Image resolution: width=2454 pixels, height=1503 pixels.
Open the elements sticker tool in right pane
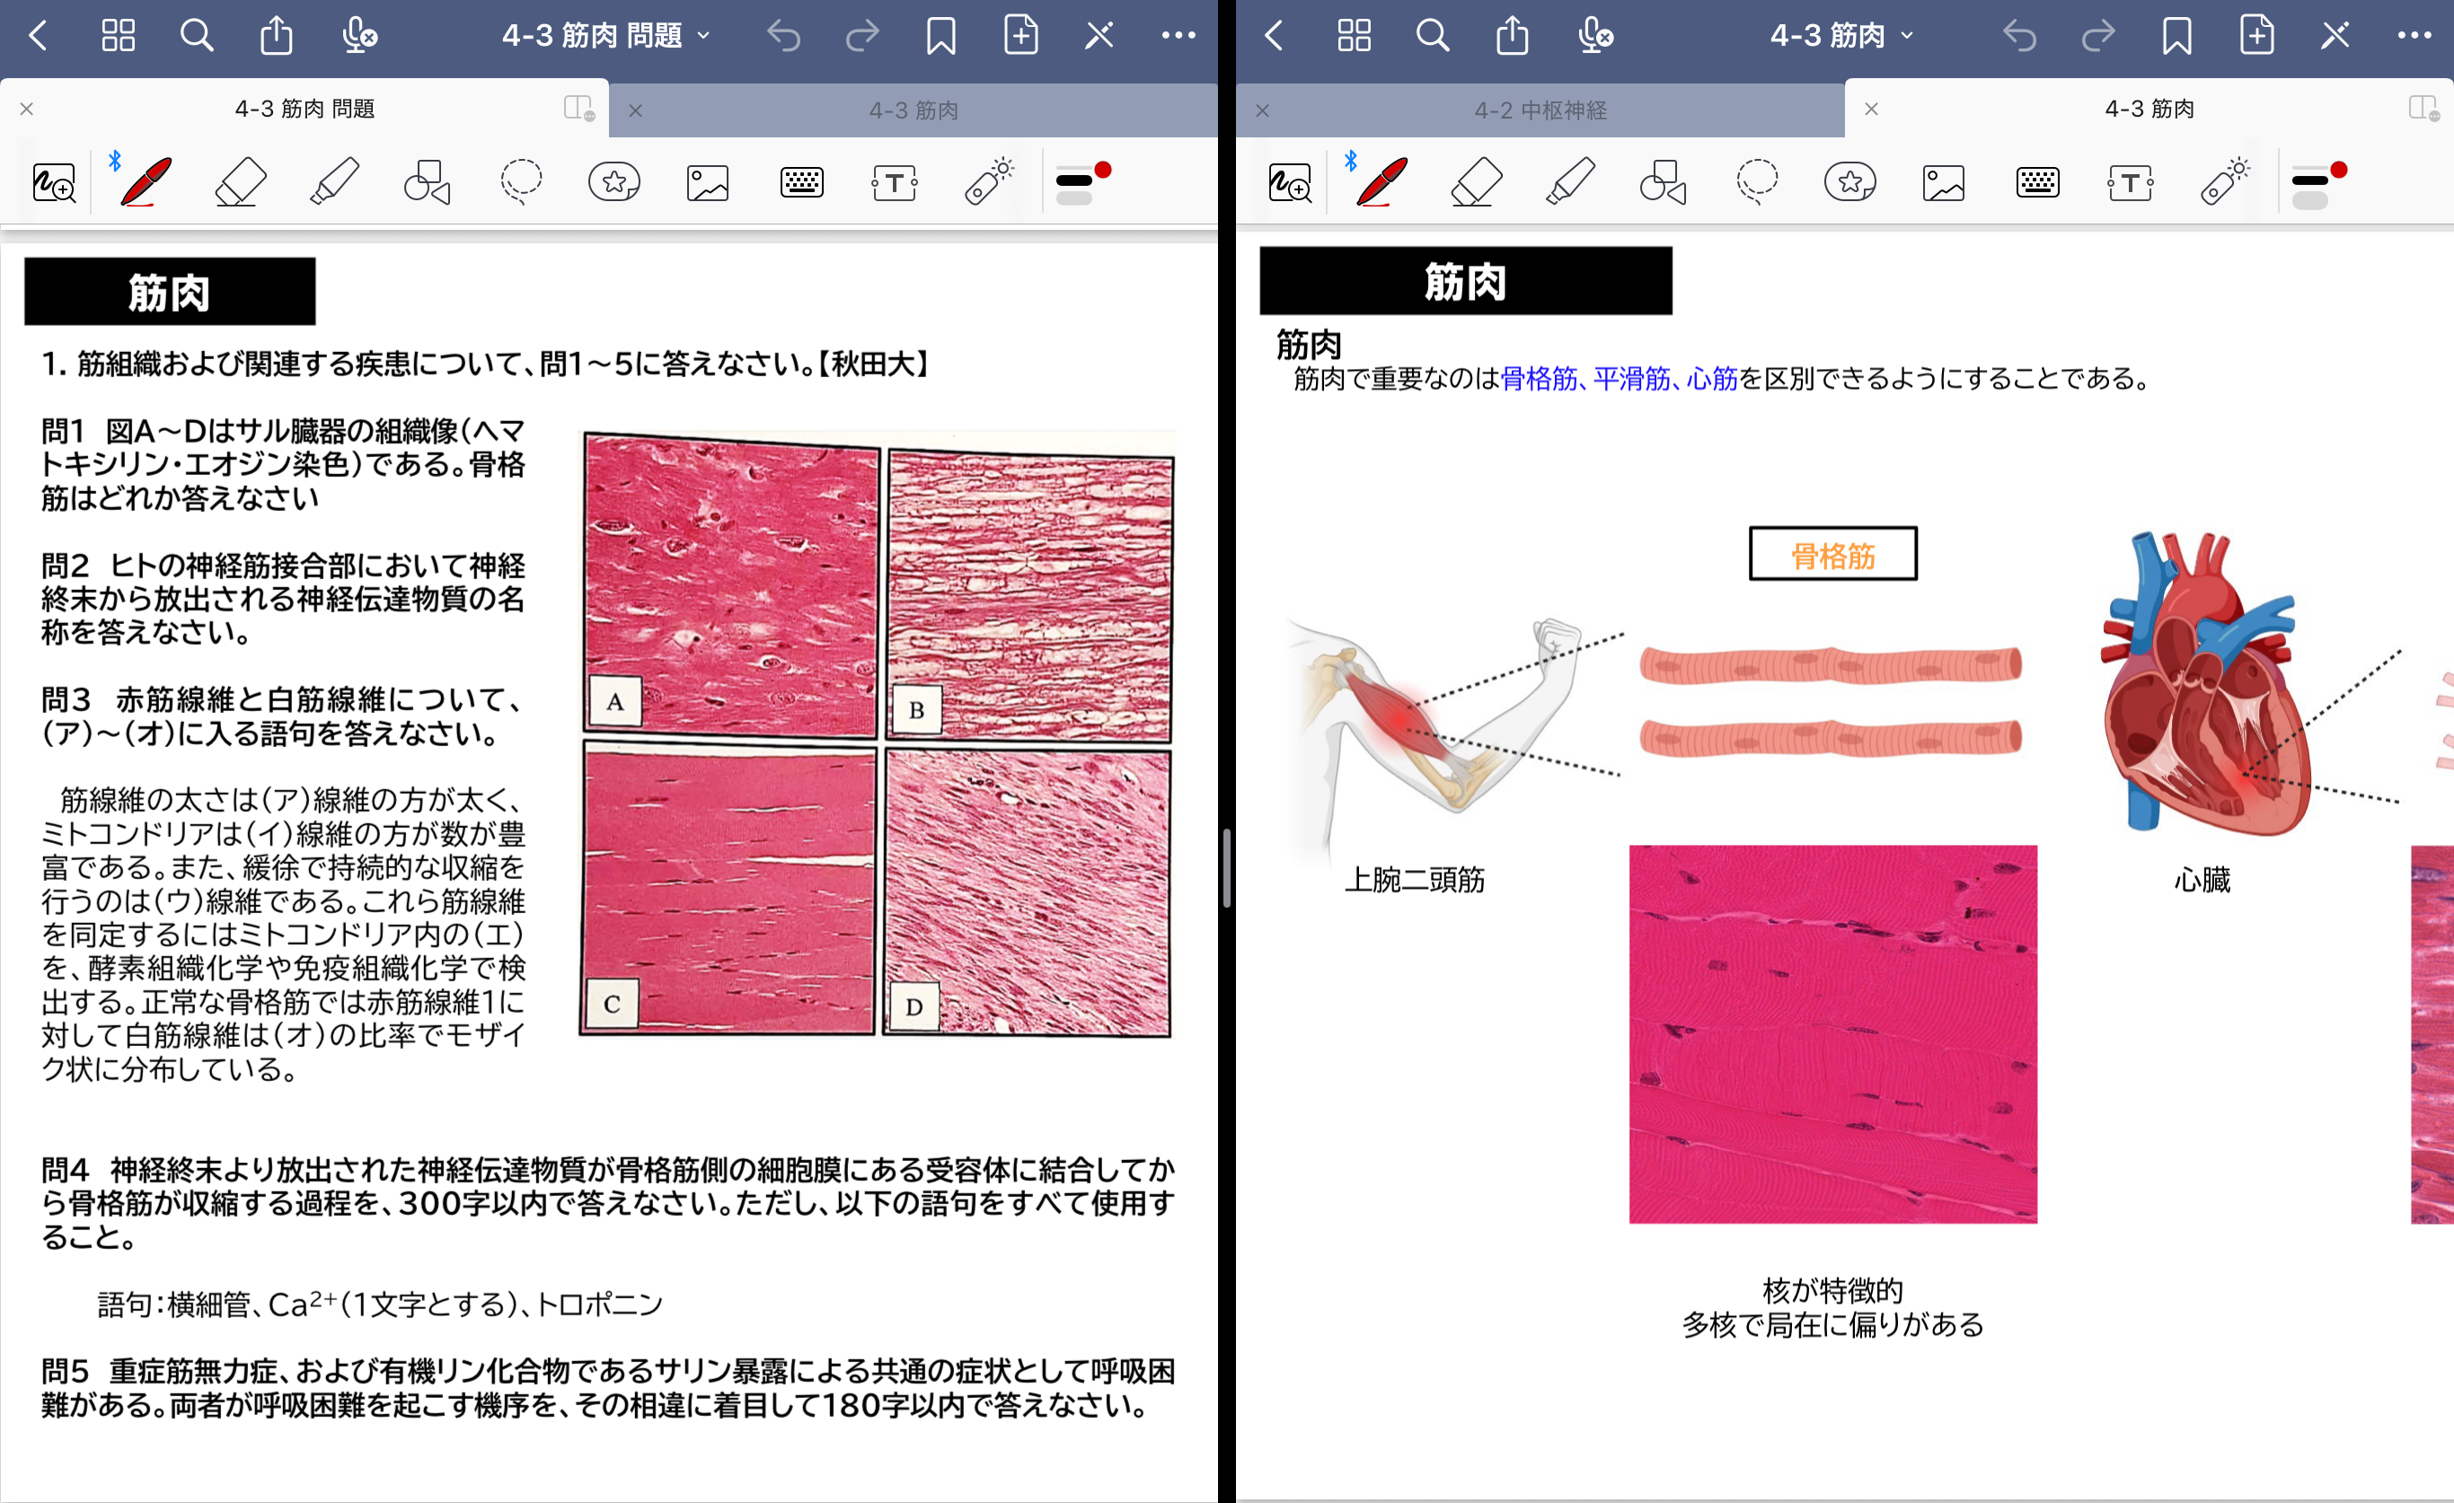tap(1849, 182)
